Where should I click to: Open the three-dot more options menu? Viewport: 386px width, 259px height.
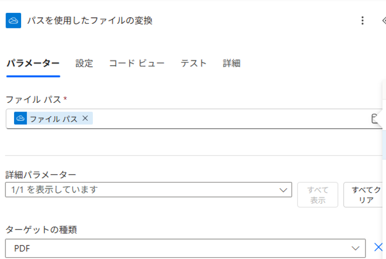coord(363,20)
